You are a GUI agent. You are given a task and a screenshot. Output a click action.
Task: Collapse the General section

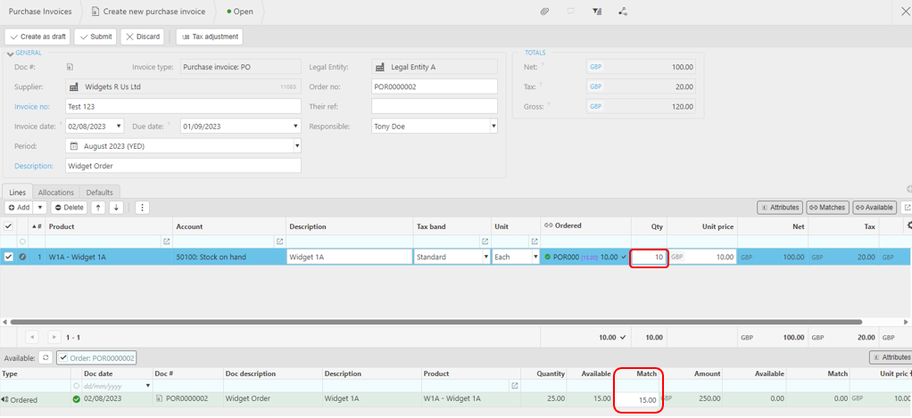point(10,54)
